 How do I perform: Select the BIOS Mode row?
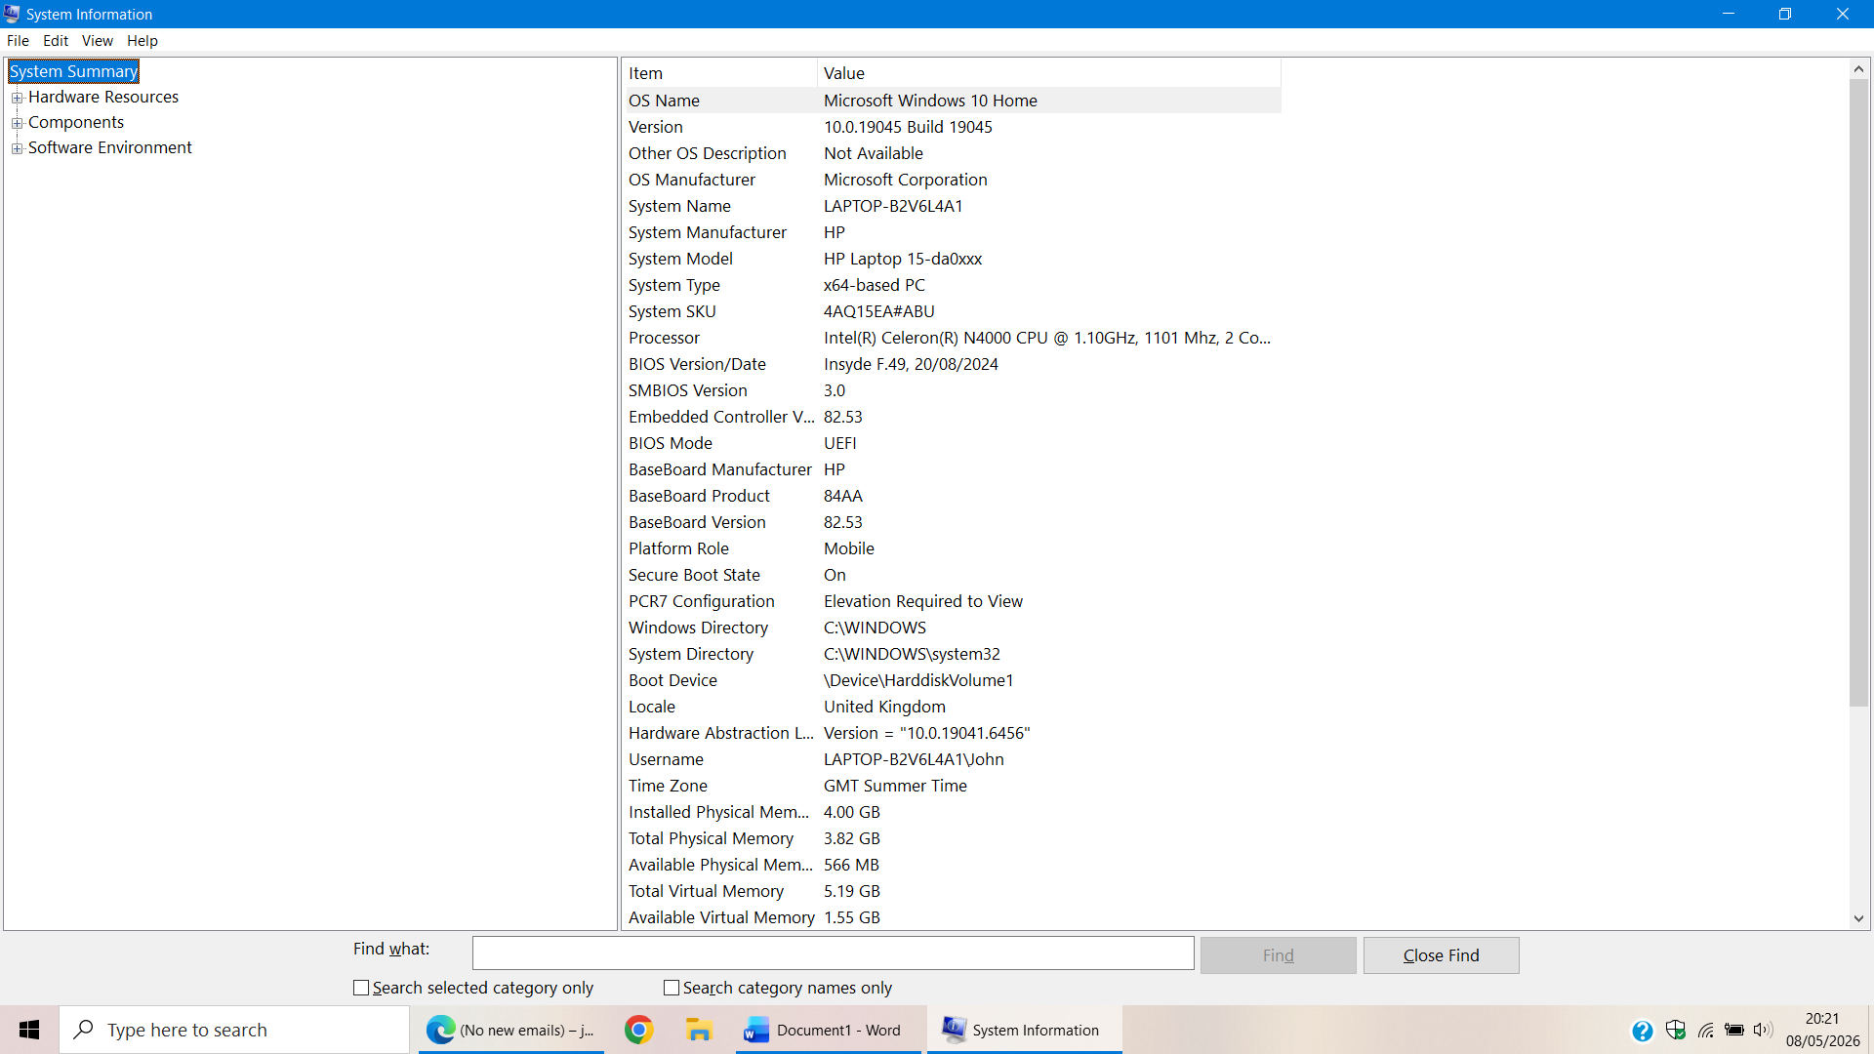click(x=953, y=443)
